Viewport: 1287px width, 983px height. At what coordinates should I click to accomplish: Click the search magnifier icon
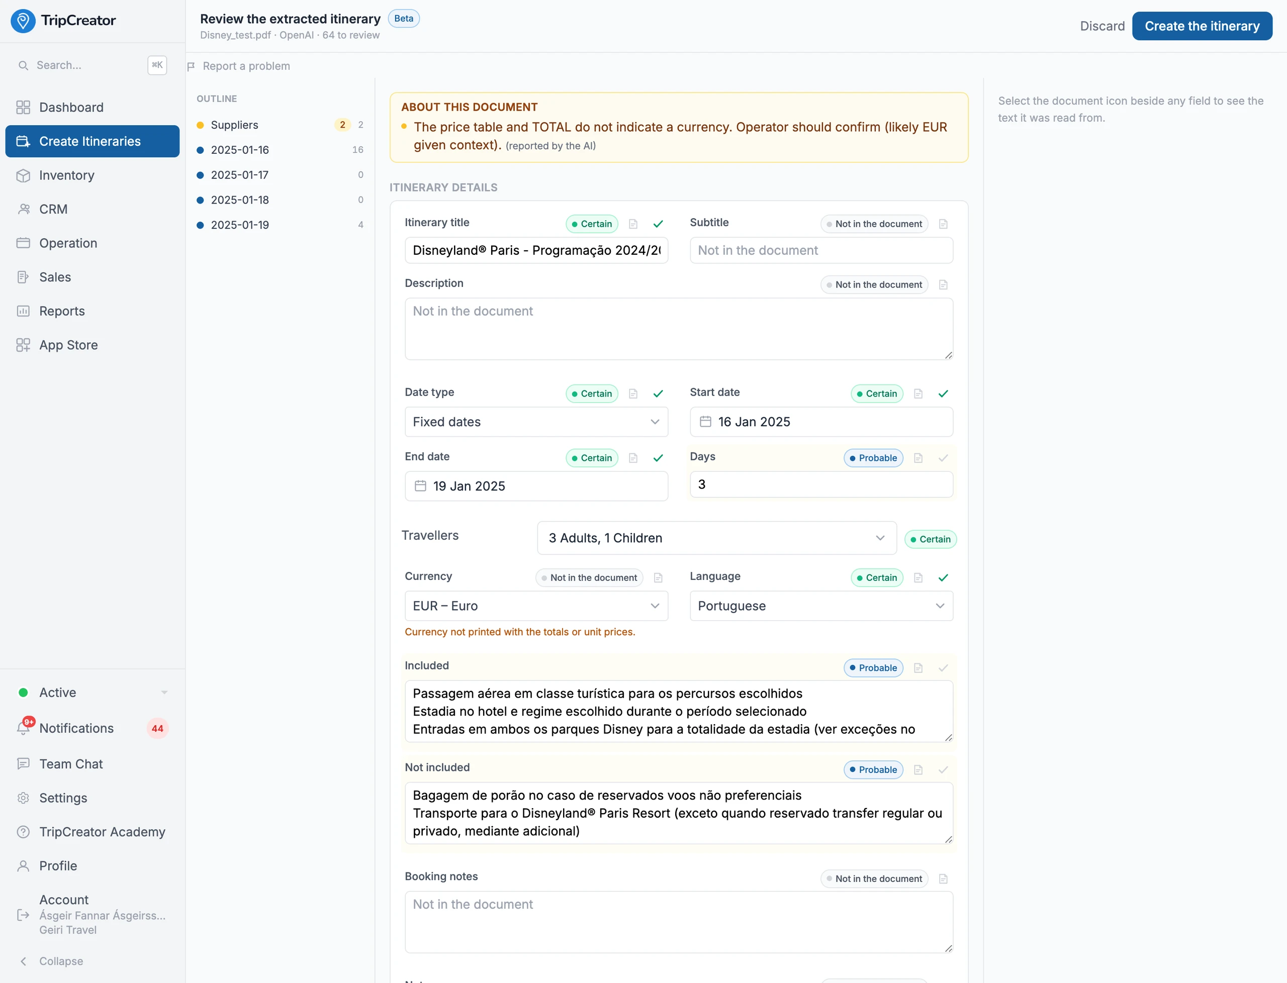24,65
